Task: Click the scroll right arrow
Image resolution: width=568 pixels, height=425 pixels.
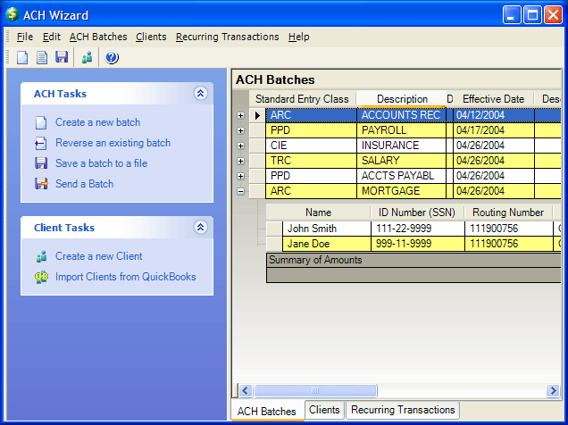Action: pos(553,390)
